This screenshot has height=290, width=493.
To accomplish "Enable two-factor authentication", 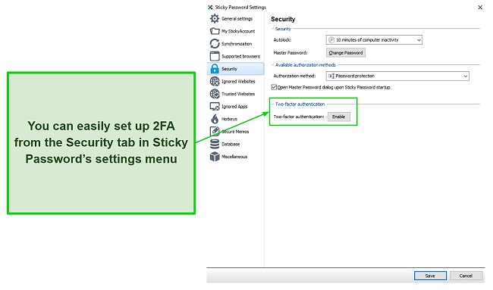I will tap(338, 117).
